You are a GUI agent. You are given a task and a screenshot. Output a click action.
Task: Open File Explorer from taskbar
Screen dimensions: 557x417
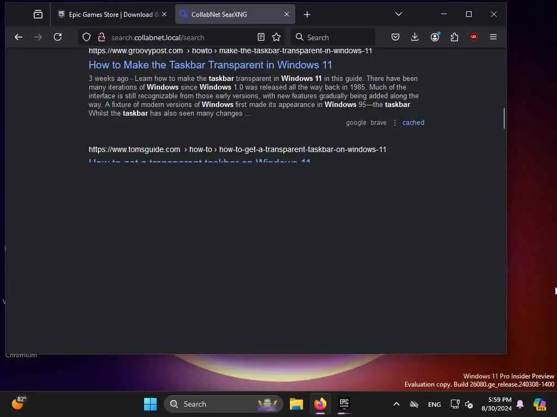296,404
